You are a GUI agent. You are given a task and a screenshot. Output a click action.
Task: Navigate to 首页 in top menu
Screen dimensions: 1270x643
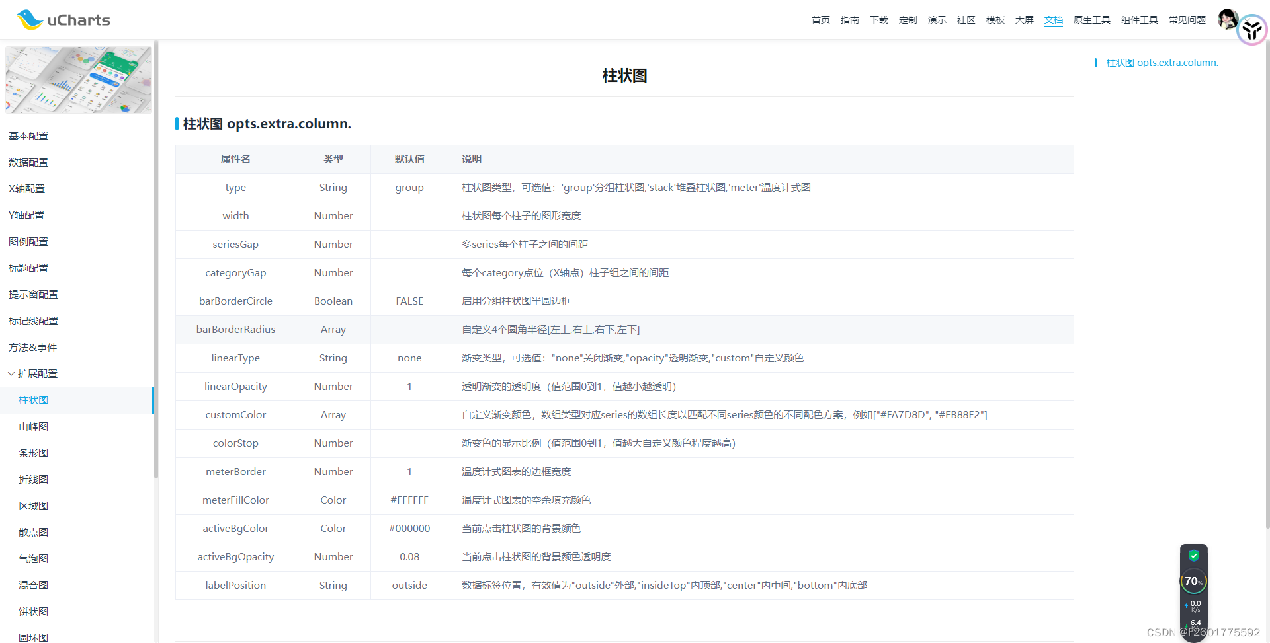pos(820,20)
